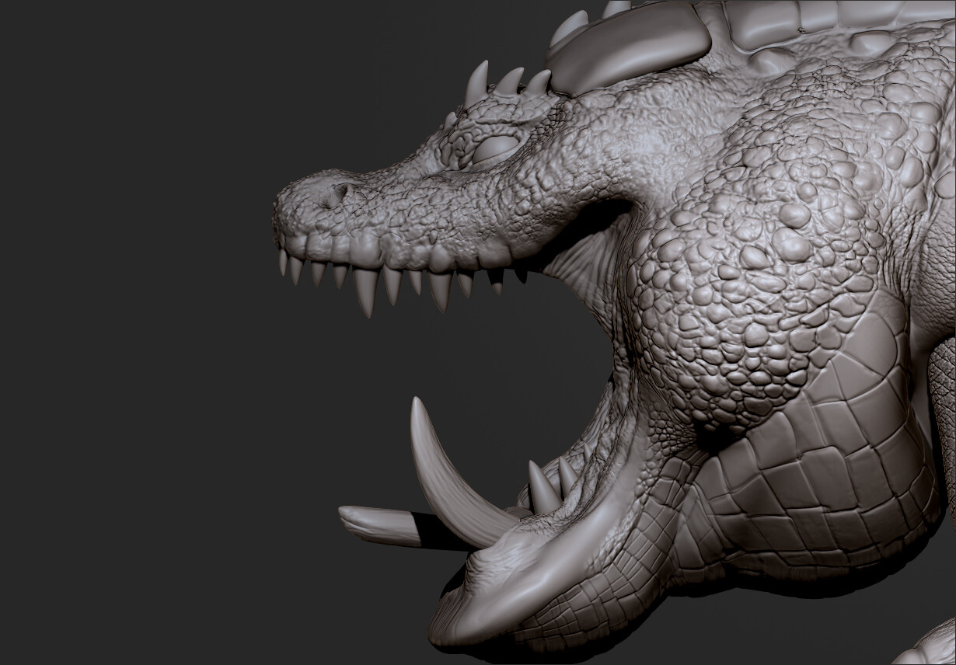Click the dark empty viewport background
Viewport: 956px width, 665px height.
coord(117,388)
